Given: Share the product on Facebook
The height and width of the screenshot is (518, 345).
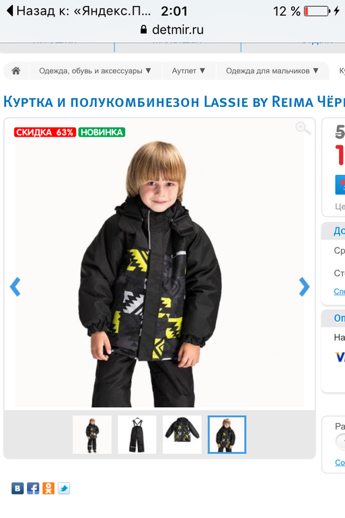Looking at the screenshot, I should coord(33,488).
